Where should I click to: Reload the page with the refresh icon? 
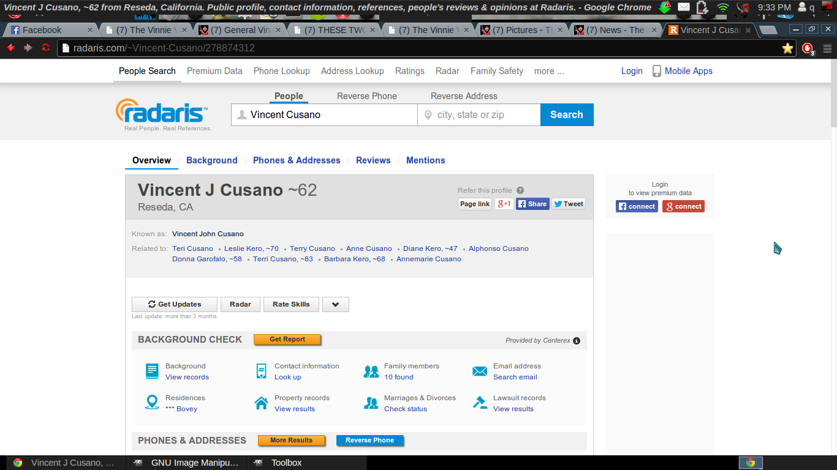point(46,48)
